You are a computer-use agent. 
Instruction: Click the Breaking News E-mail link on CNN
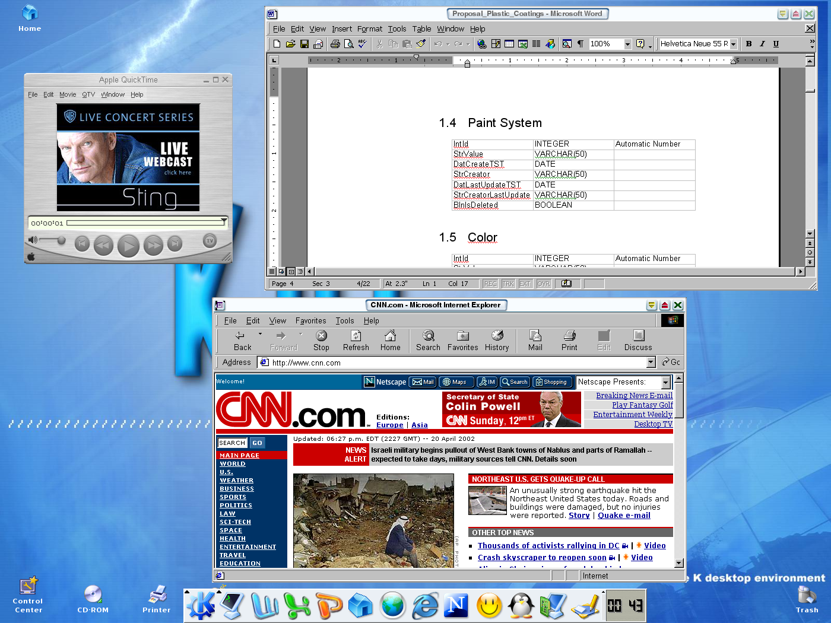pyautogui.click(x=635, y=396)
